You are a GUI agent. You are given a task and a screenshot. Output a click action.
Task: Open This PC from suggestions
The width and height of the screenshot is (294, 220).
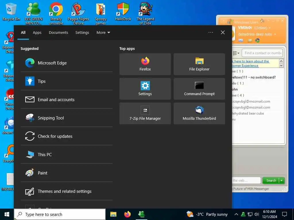[67, 154]
